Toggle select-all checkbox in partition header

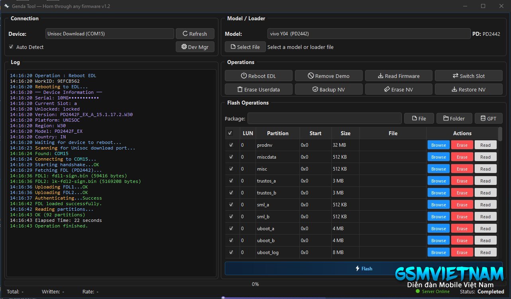[230, 133]
